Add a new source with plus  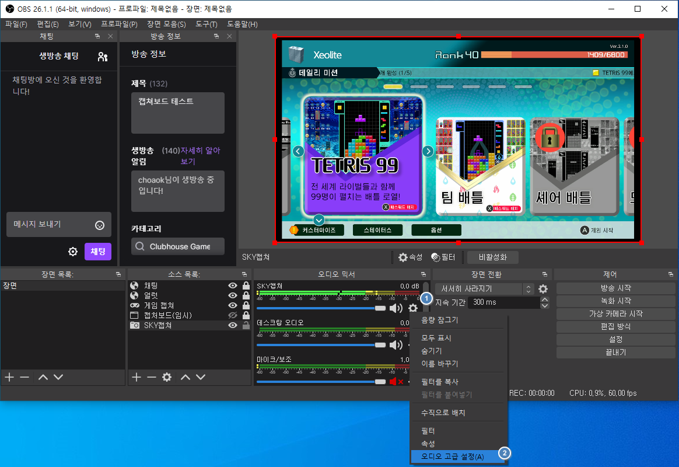tap(136, 377)
